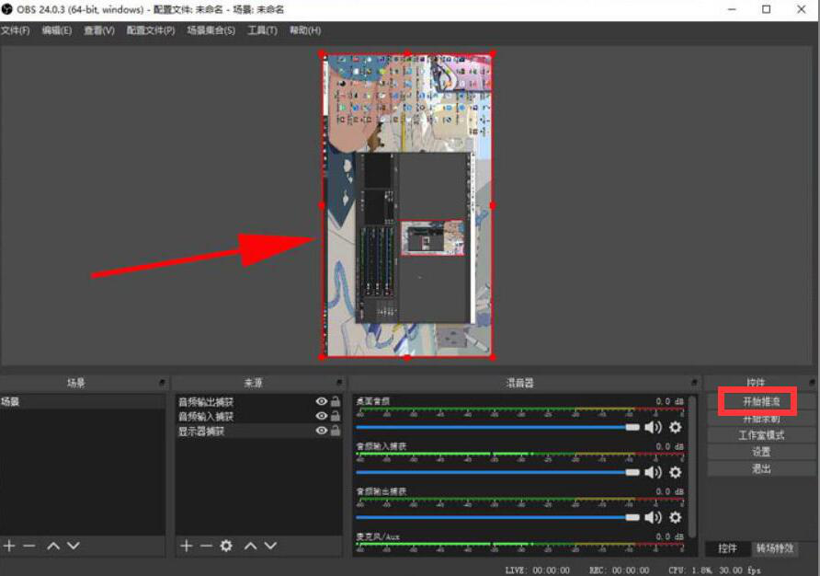Open the 场景集合(S) menu
The image size is (820, 576).
pyautogui.click(x=211, y=30)
